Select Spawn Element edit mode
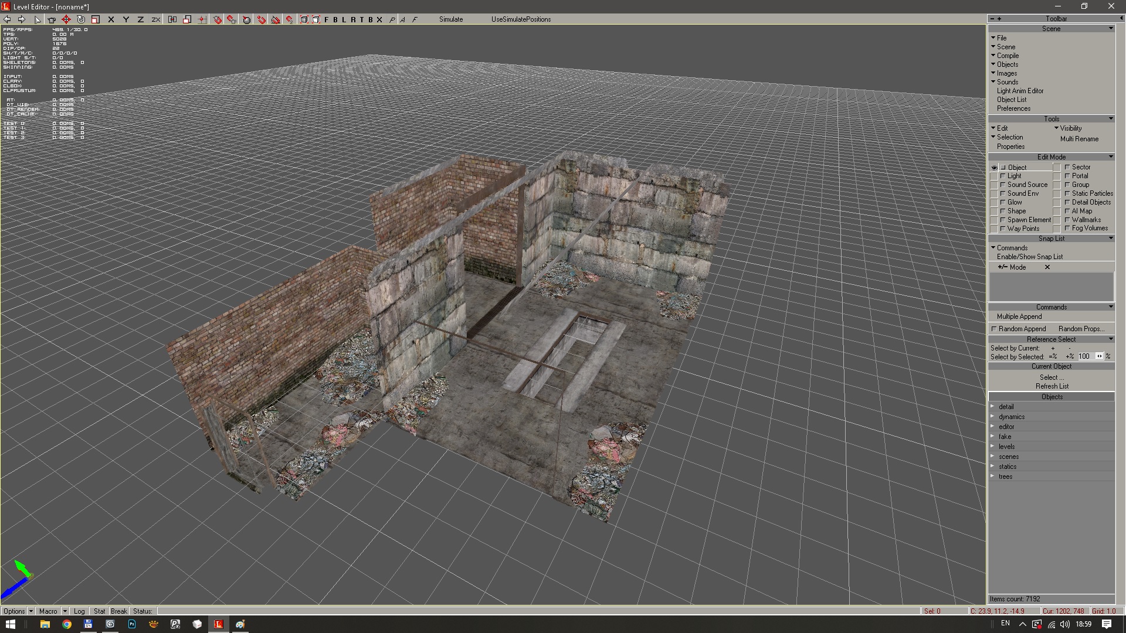 click(x=1029, y=220)
